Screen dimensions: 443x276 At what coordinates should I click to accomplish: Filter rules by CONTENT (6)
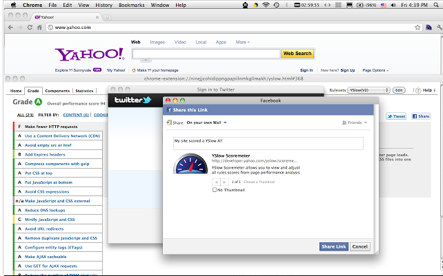coord(76,115)
